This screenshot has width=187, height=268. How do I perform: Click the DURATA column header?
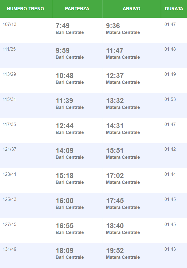coord(174,9)
